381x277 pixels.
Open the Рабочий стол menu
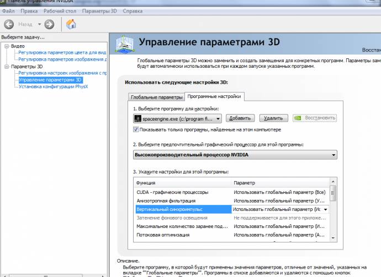pyautogui.click(x=60, y=11)
